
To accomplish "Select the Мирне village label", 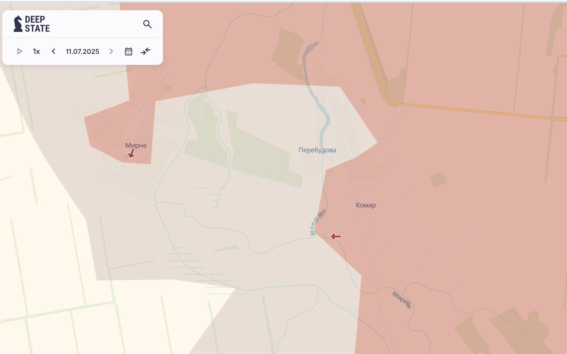I will click(136, 145).
